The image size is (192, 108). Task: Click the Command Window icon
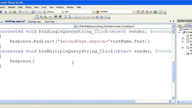pyautogui.click(x=160, y=12)
